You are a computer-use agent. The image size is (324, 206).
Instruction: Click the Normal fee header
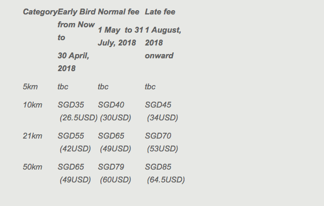pos(119,12)
